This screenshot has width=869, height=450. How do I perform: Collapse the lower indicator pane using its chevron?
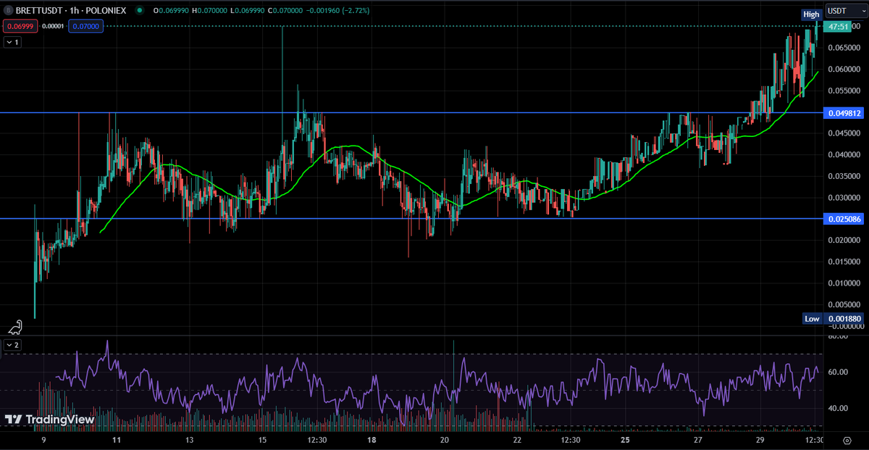(12, 346)
